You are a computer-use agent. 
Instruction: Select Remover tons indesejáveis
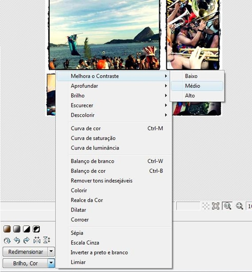click(114, 181)
